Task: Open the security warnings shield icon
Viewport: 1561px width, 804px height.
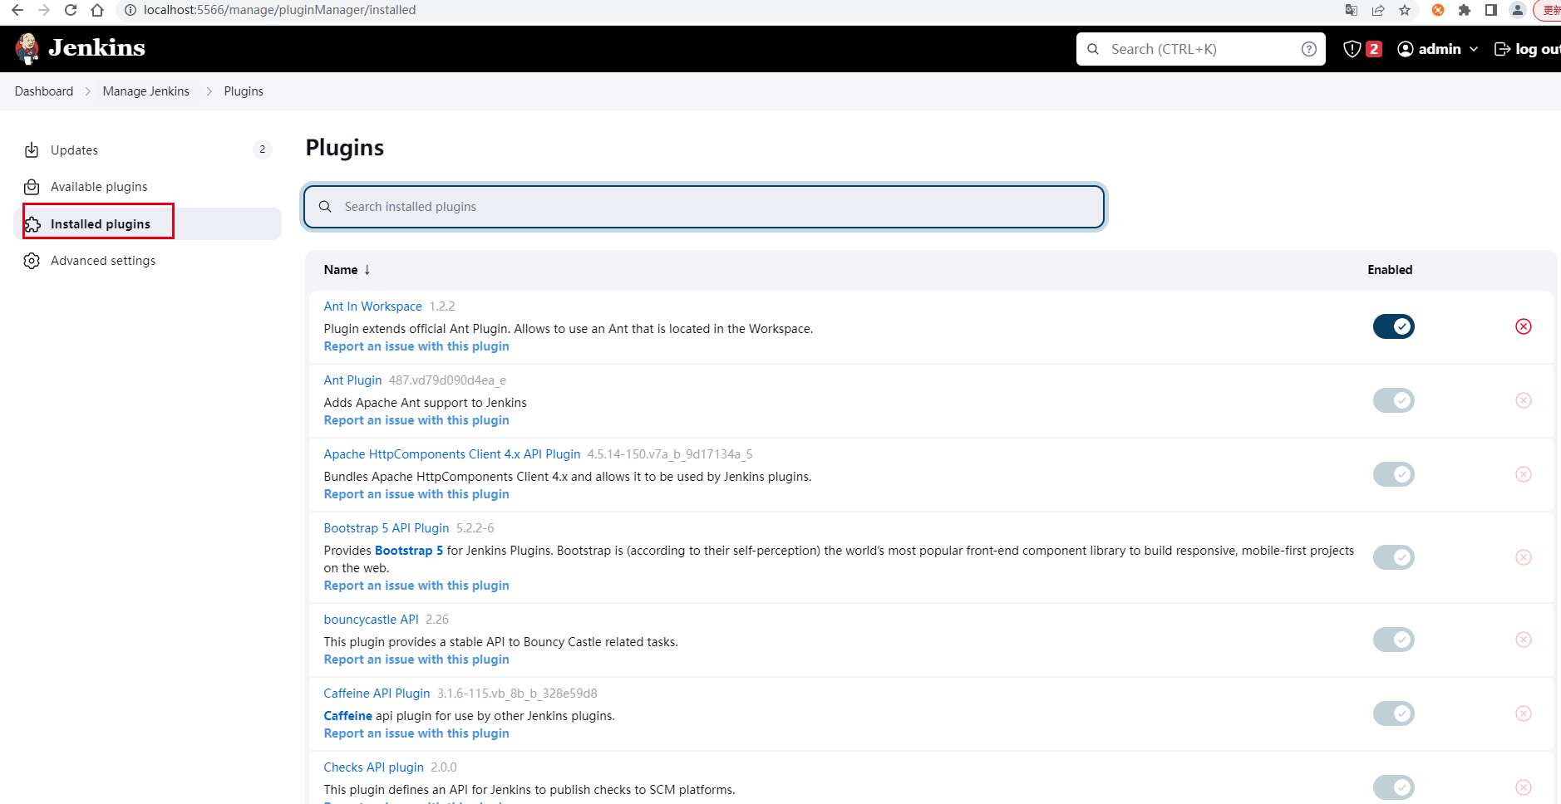Action: (1352, 49)
